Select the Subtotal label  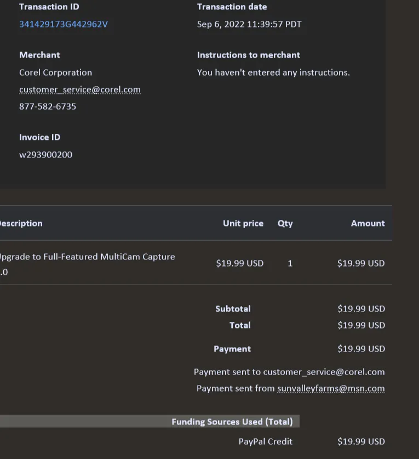[x=233, y=309]
